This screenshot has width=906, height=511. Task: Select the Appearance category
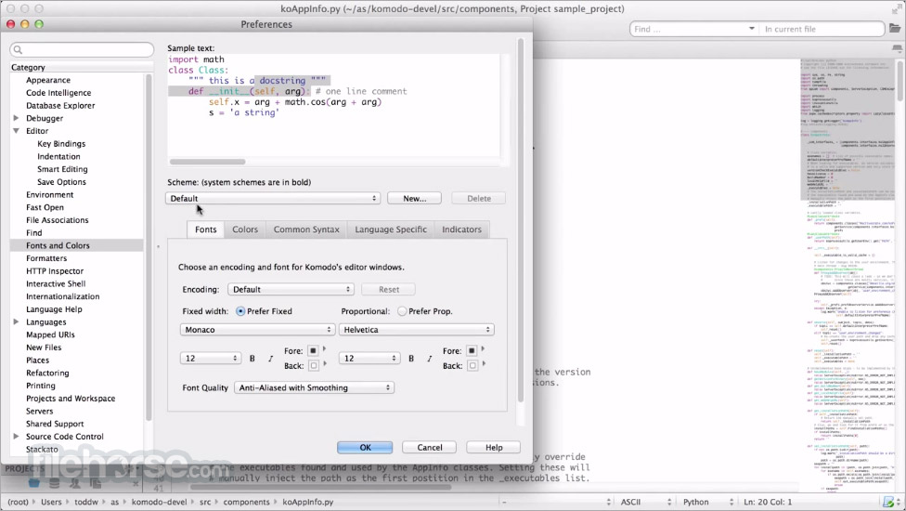click(x=48, y=80)
